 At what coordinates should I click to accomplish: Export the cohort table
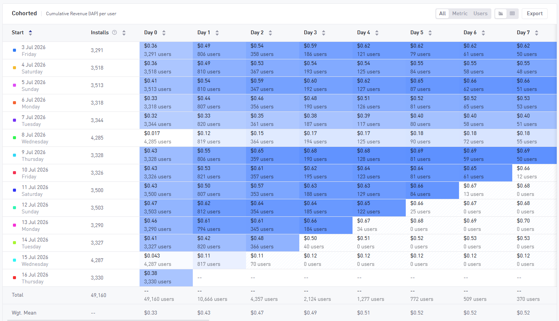535,14
